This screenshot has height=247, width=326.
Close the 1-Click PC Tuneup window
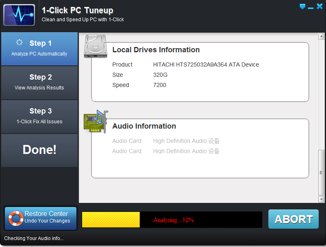(319, 6)
